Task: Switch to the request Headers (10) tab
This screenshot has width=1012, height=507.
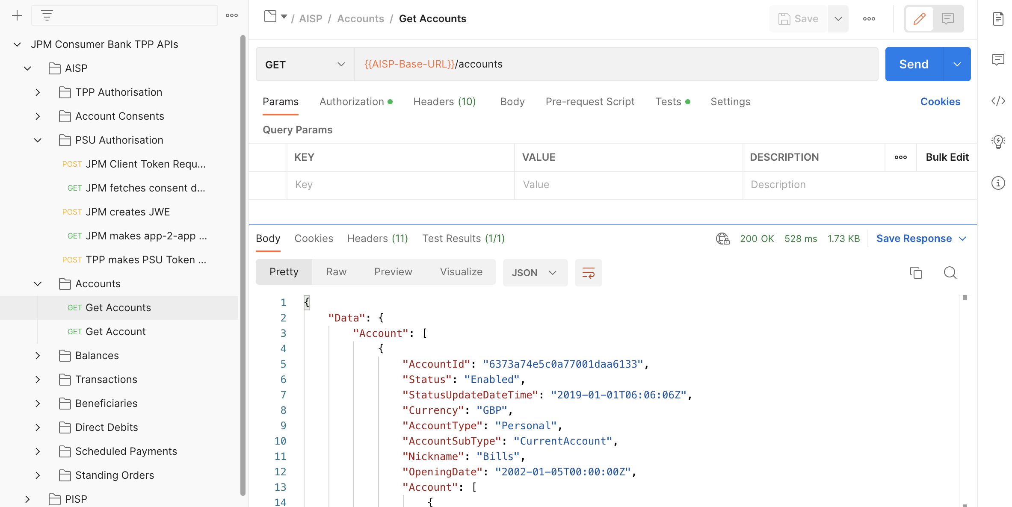Action: tap(444, 102)
